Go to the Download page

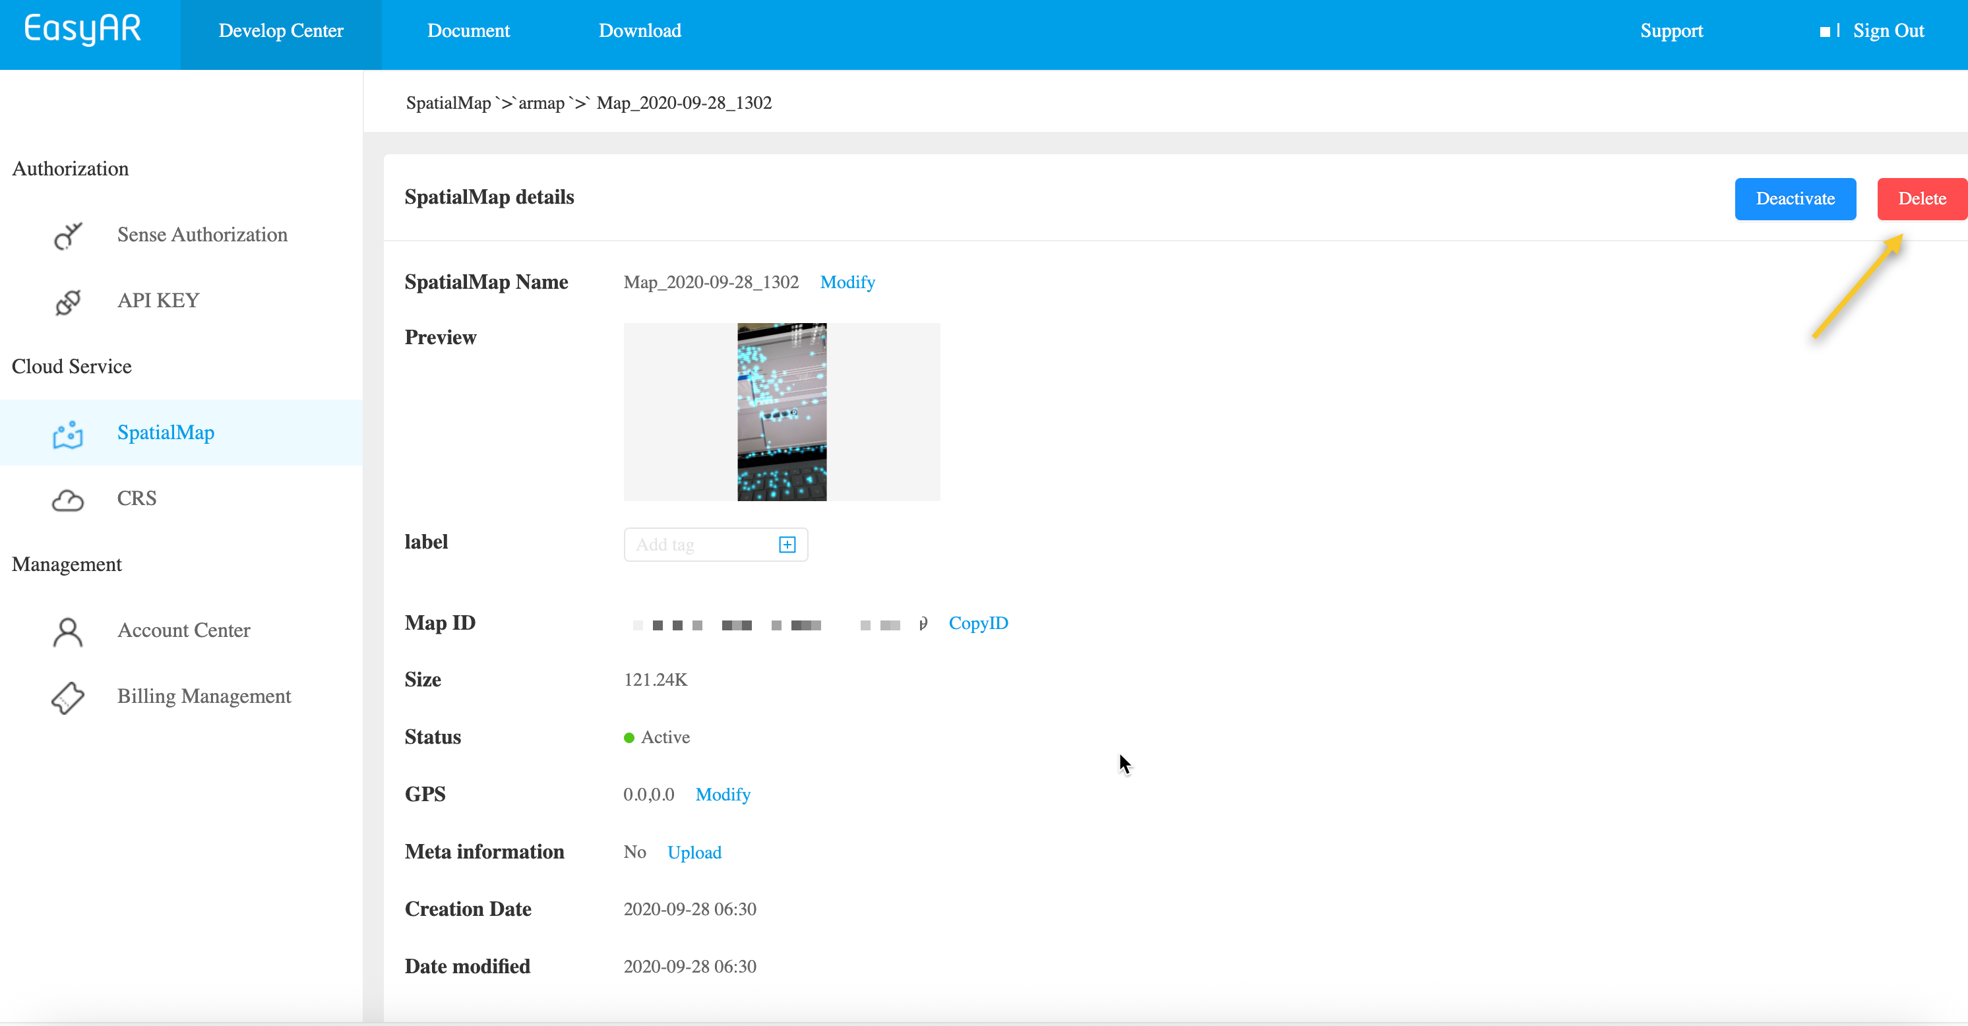pyautogui.click(x=640, y=32)
